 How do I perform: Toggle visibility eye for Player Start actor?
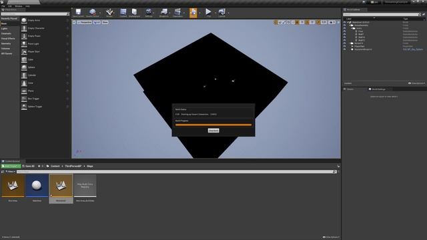(x=344, y=46)
